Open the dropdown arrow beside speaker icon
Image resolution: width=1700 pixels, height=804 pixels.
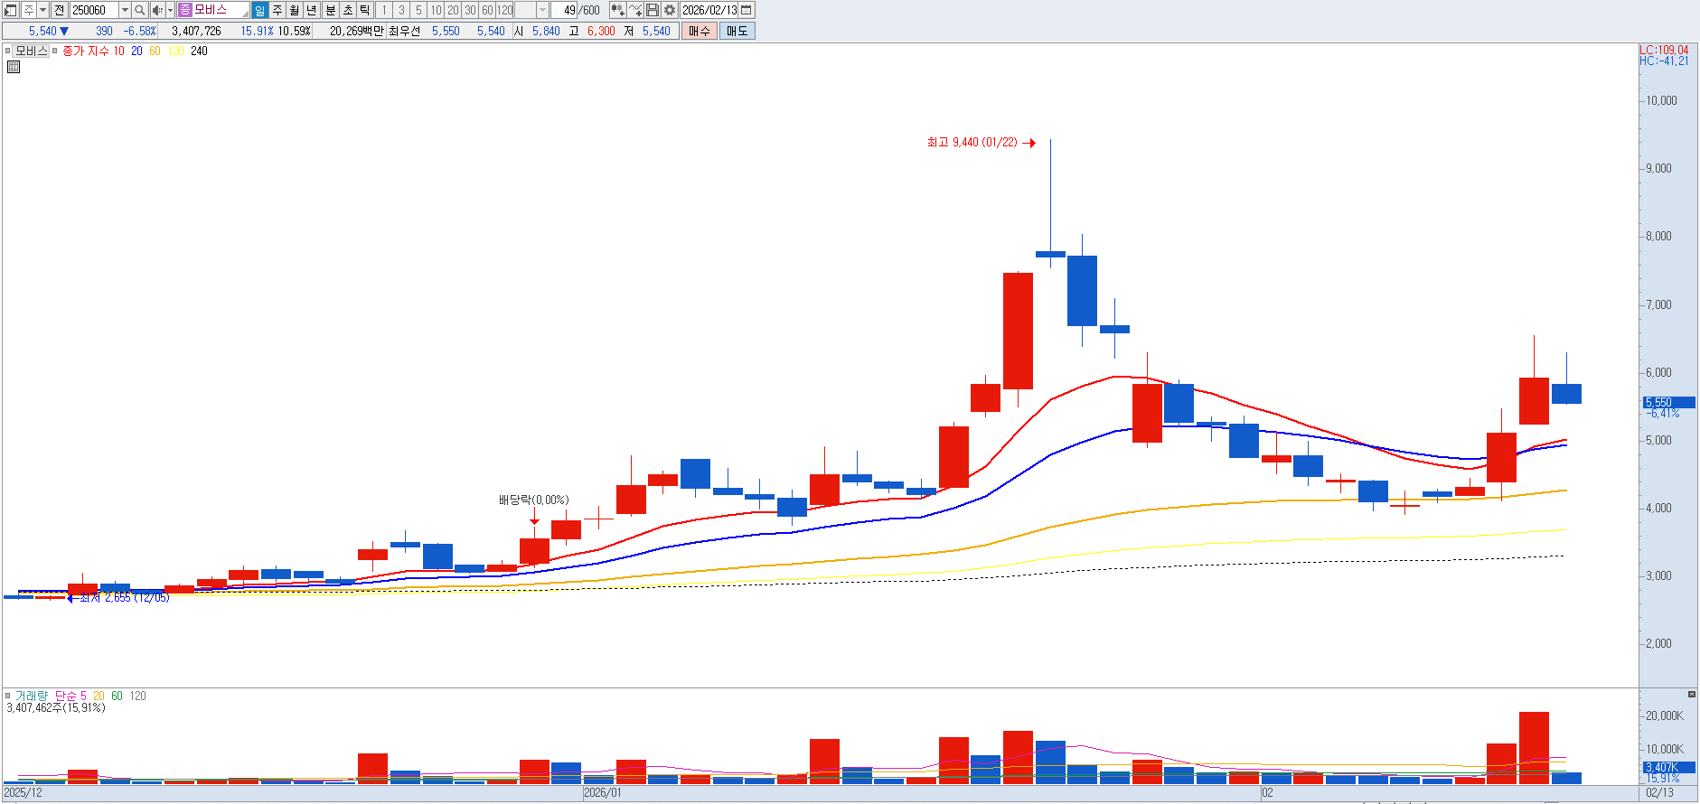(170, 10)
